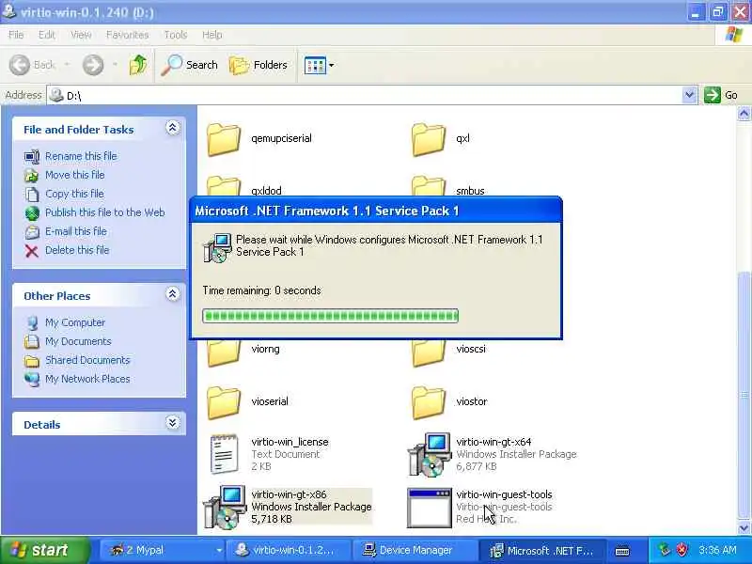Open the Search pane
This screenshot has width=752, height=564.
tap(189, 65)
